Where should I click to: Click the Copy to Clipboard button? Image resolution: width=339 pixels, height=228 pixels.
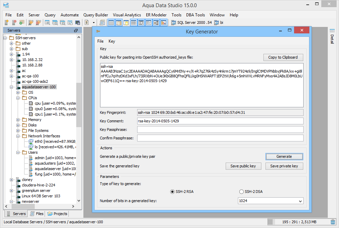[283, 57]
